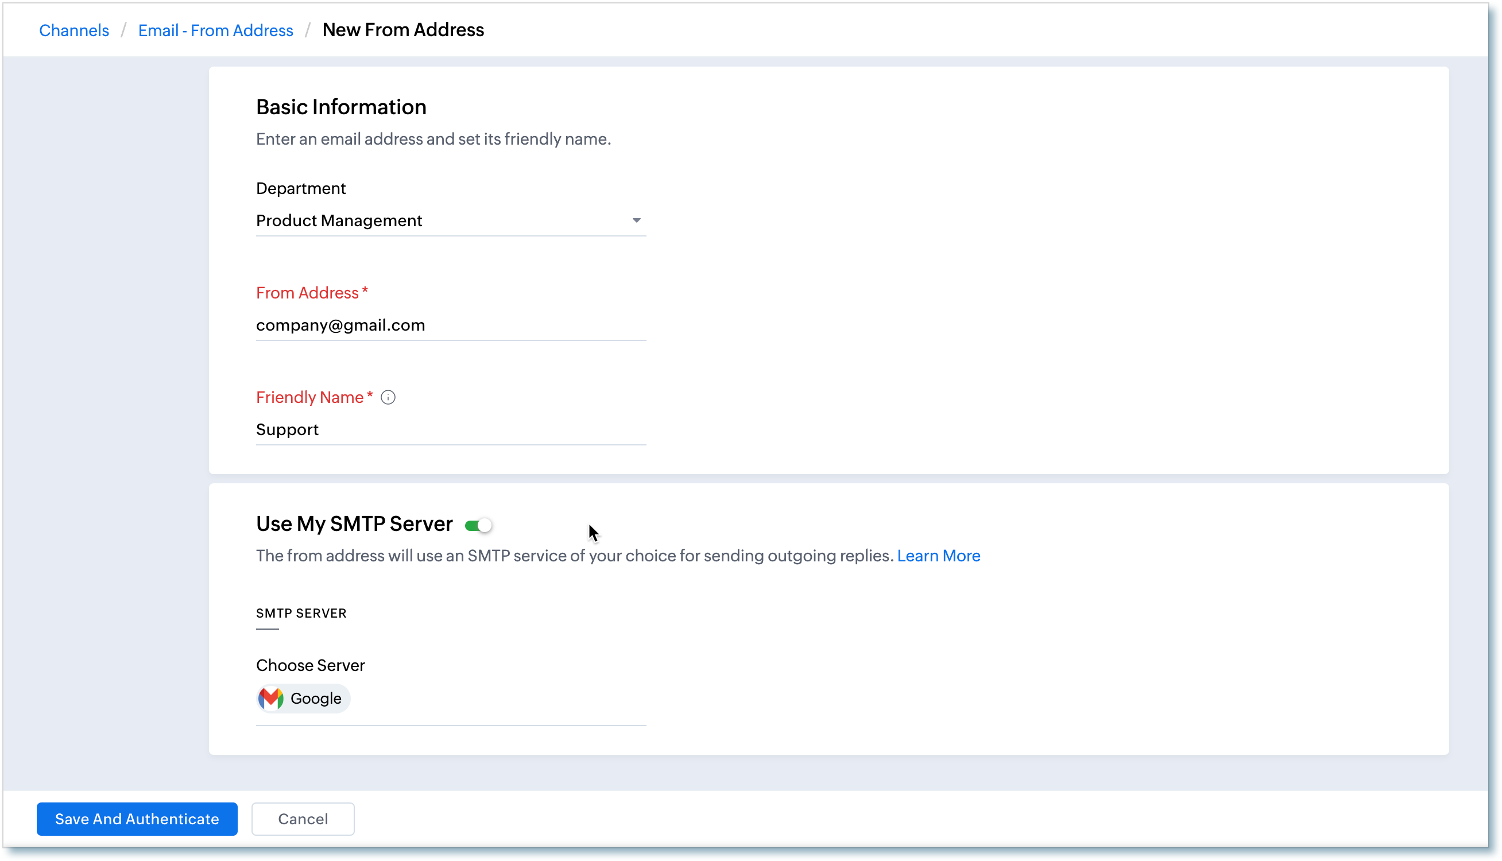Screen dimensions: 1502x861
Task: Open the Email - From Address breadcrumb
Action: point(215,30)
